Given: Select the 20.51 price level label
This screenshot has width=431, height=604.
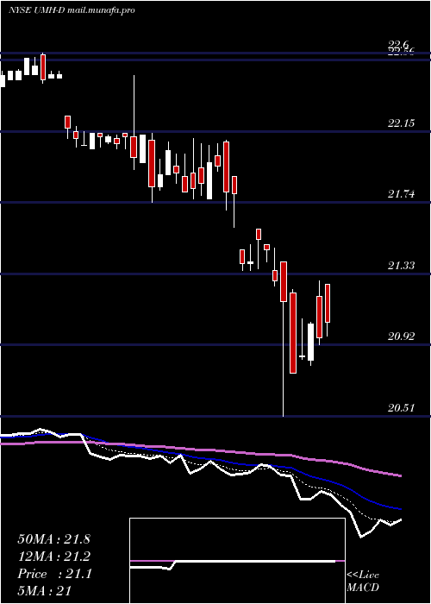Looking at the screenshot, I should 401,407.
